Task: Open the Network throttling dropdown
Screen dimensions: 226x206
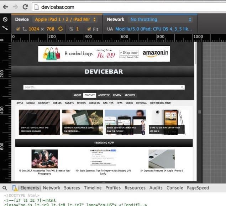Action: (161, 20)
